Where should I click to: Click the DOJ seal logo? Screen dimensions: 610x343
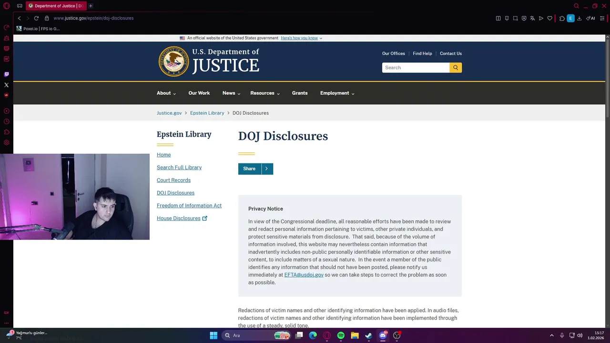(174, 61)
